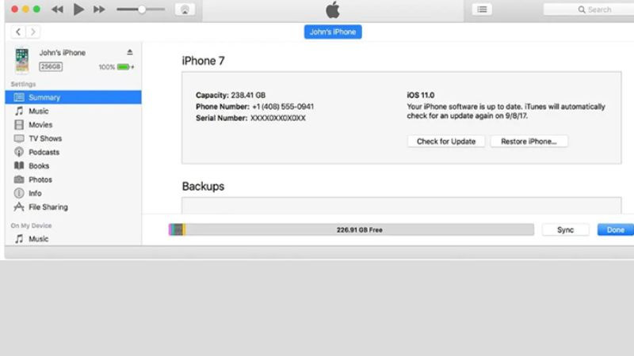Click the Restore iPhone button
The image size is (634, 356).
[529, 142]
